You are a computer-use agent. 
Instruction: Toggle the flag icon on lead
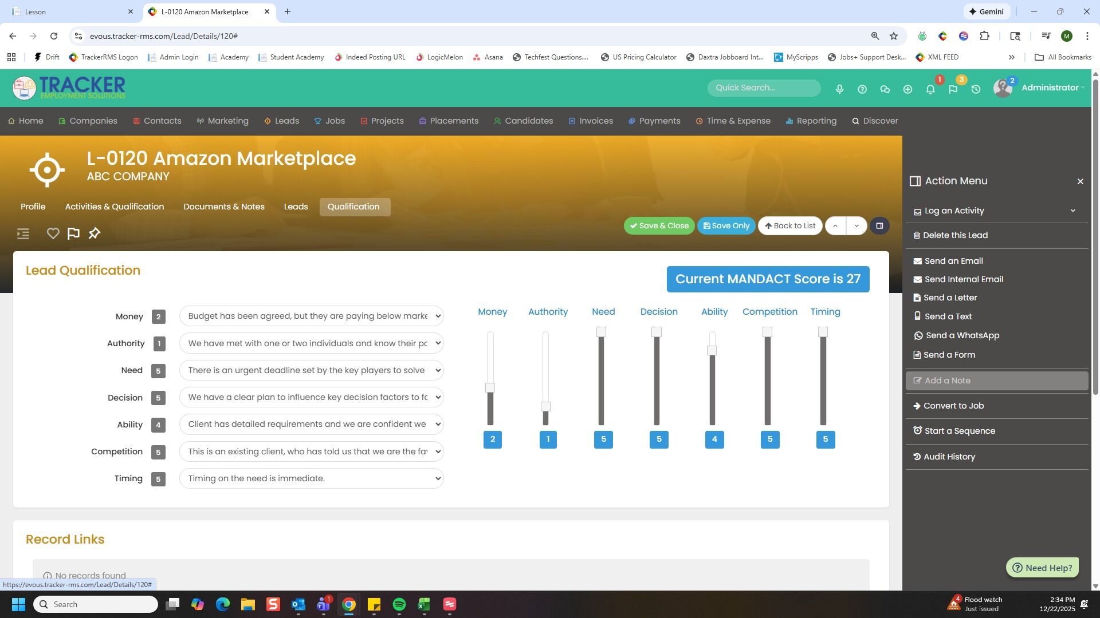coord(73,233)
